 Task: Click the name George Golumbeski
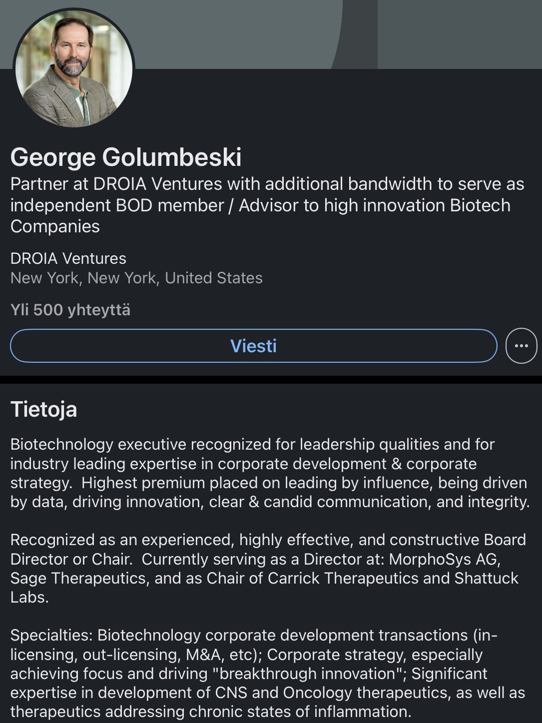[x=126, y=157]
